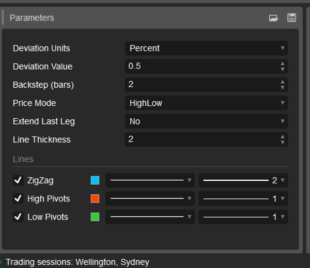Increase Backstep bars with up arrow
310x268 pixels.
(283, 82)
